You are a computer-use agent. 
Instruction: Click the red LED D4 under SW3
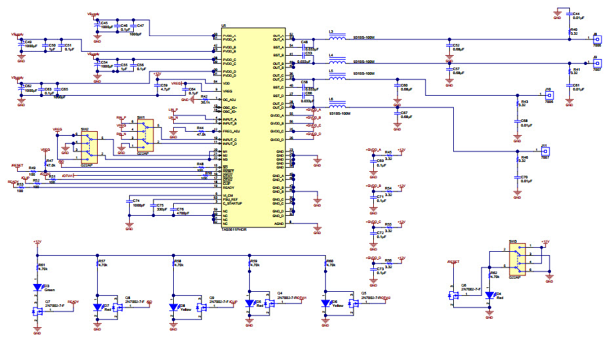pyautogui.click(x=489, y=295)
